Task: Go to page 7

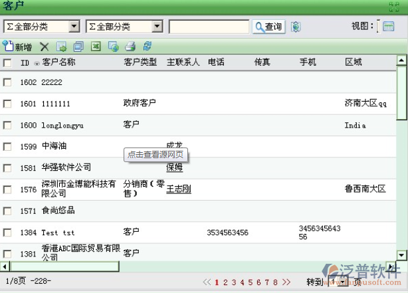Action: point(267,282)
